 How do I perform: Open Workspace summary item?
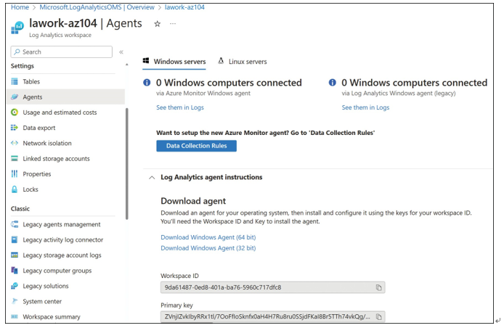65,317
